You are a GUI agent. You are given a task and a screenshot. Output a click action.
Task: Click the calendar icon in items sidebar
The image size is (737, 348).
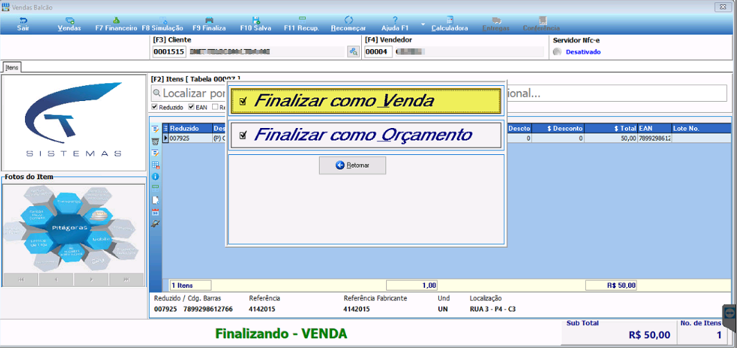tap(155, 212)
